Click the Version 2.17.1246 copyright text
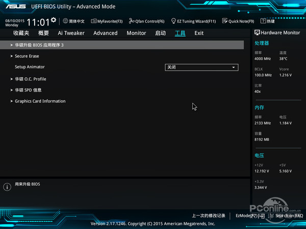This screenshot has height=229, width=306. point(153,224)
